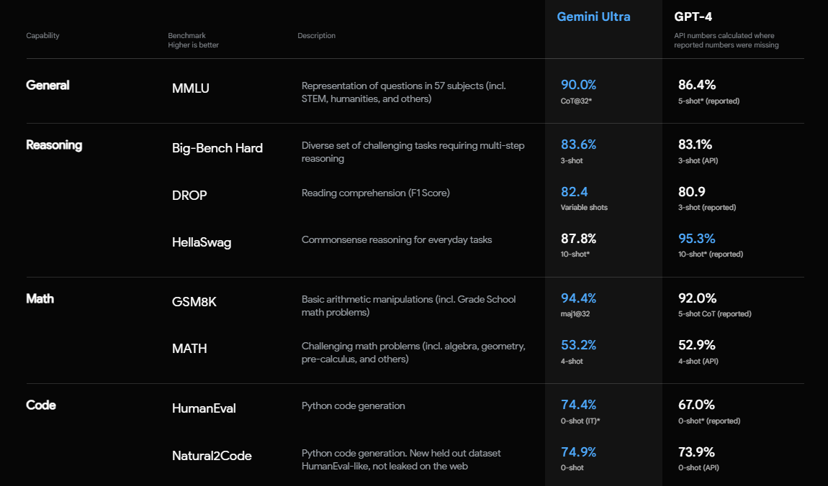Select the Math capability label

tap(40, 299)
